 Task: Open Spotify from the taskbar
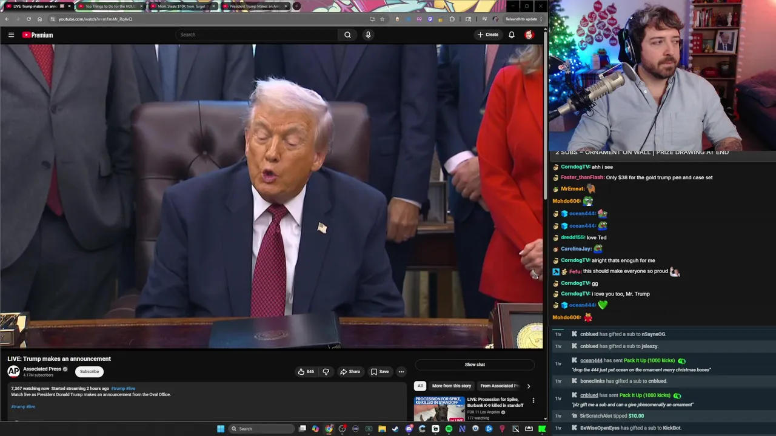pos(449,429)
